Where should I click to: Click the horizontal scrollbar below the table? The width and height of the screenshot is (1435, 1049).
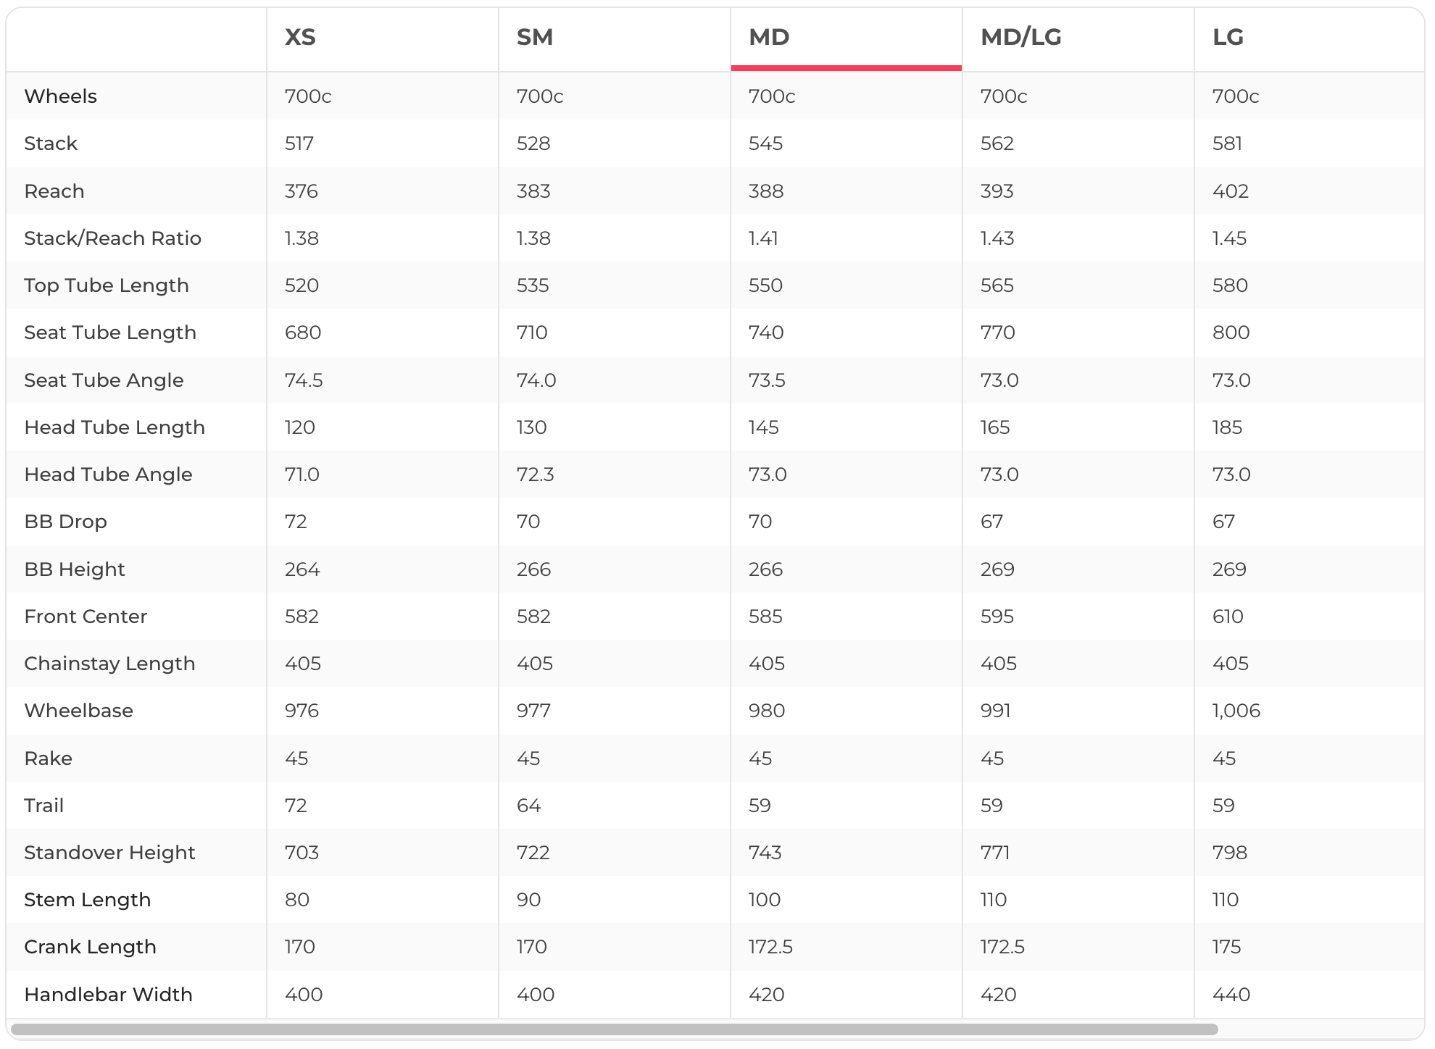(x=614, y=1029)
